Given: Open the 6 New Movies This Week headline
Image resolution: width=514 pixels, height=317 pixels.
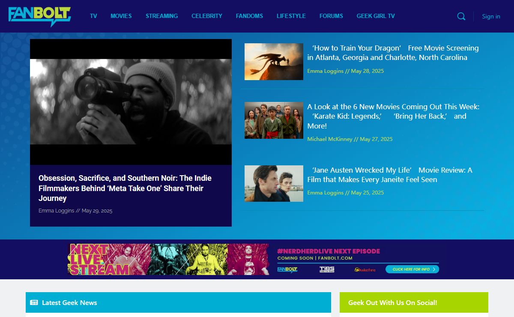Looking at the screenshot, I should click(x=393, y=116).
